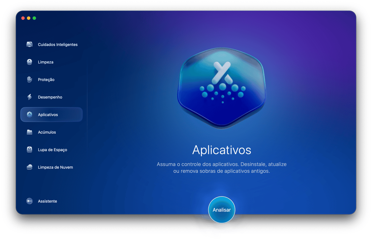The width and height of the screenshot is (372, 246).
Task: Click the Lupa de Espaço disk icon
Action: coord(29,150)
